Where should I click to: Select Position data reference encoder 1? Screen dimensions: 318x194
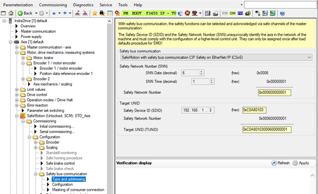pyautogui.click(x=66, y=73)
